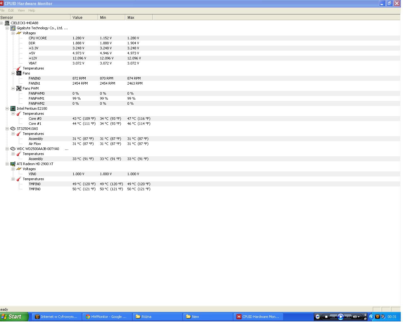Screen dimensions: 403x322
Task: Click the ST3250410AS hard drive icon
Action: tap(13, 129)
